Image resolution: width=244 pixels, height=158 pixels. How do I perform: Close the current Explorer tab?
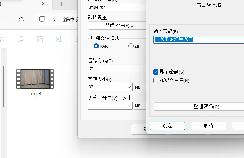44,4
